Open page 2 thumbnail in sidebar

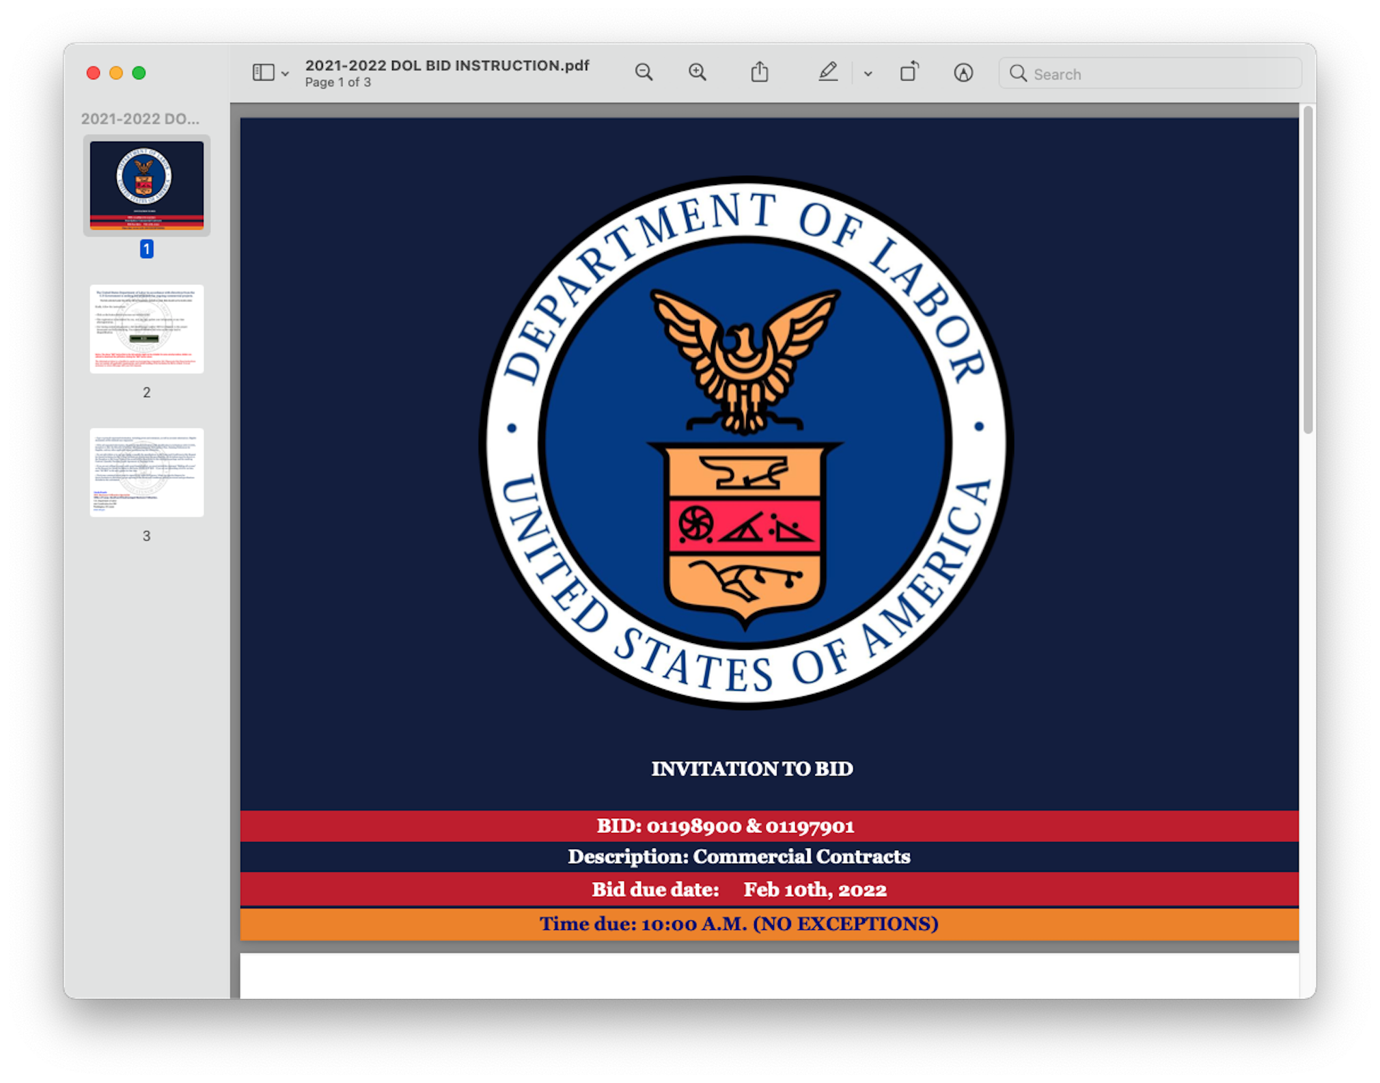click(146, 329)
